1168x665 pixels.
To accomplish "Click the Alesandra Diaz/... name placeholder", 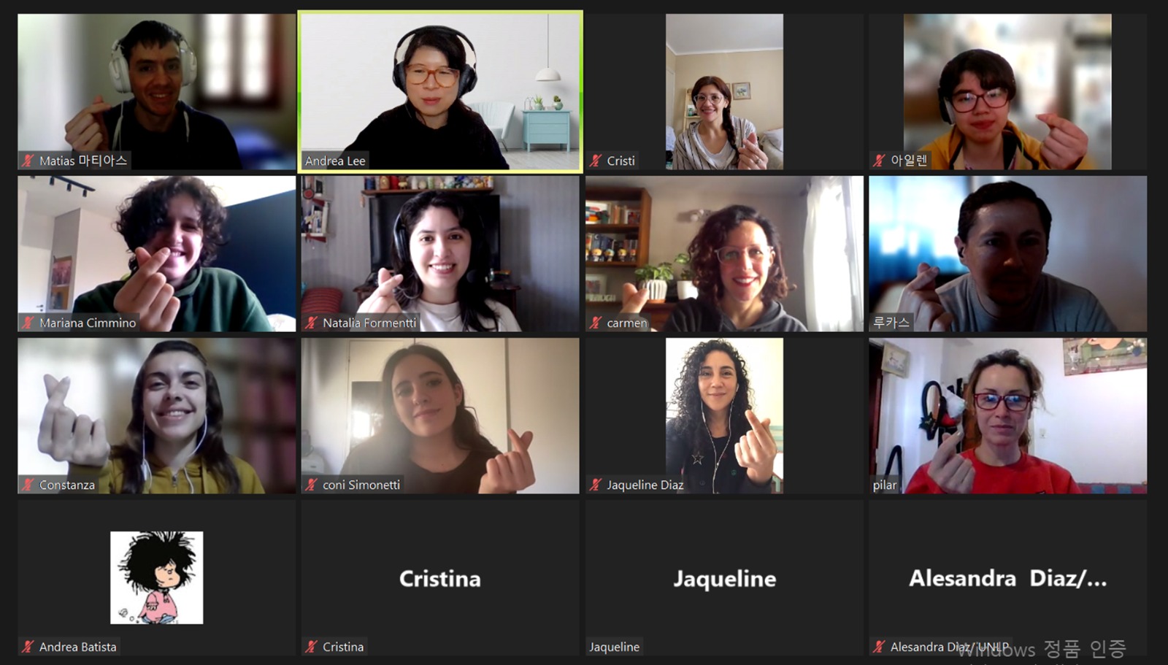I will [1007, 579].
